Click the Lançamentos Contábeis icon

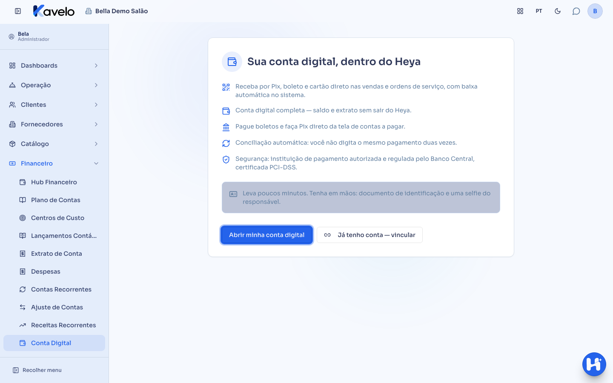pyautogui.click(x=23, y=236)
